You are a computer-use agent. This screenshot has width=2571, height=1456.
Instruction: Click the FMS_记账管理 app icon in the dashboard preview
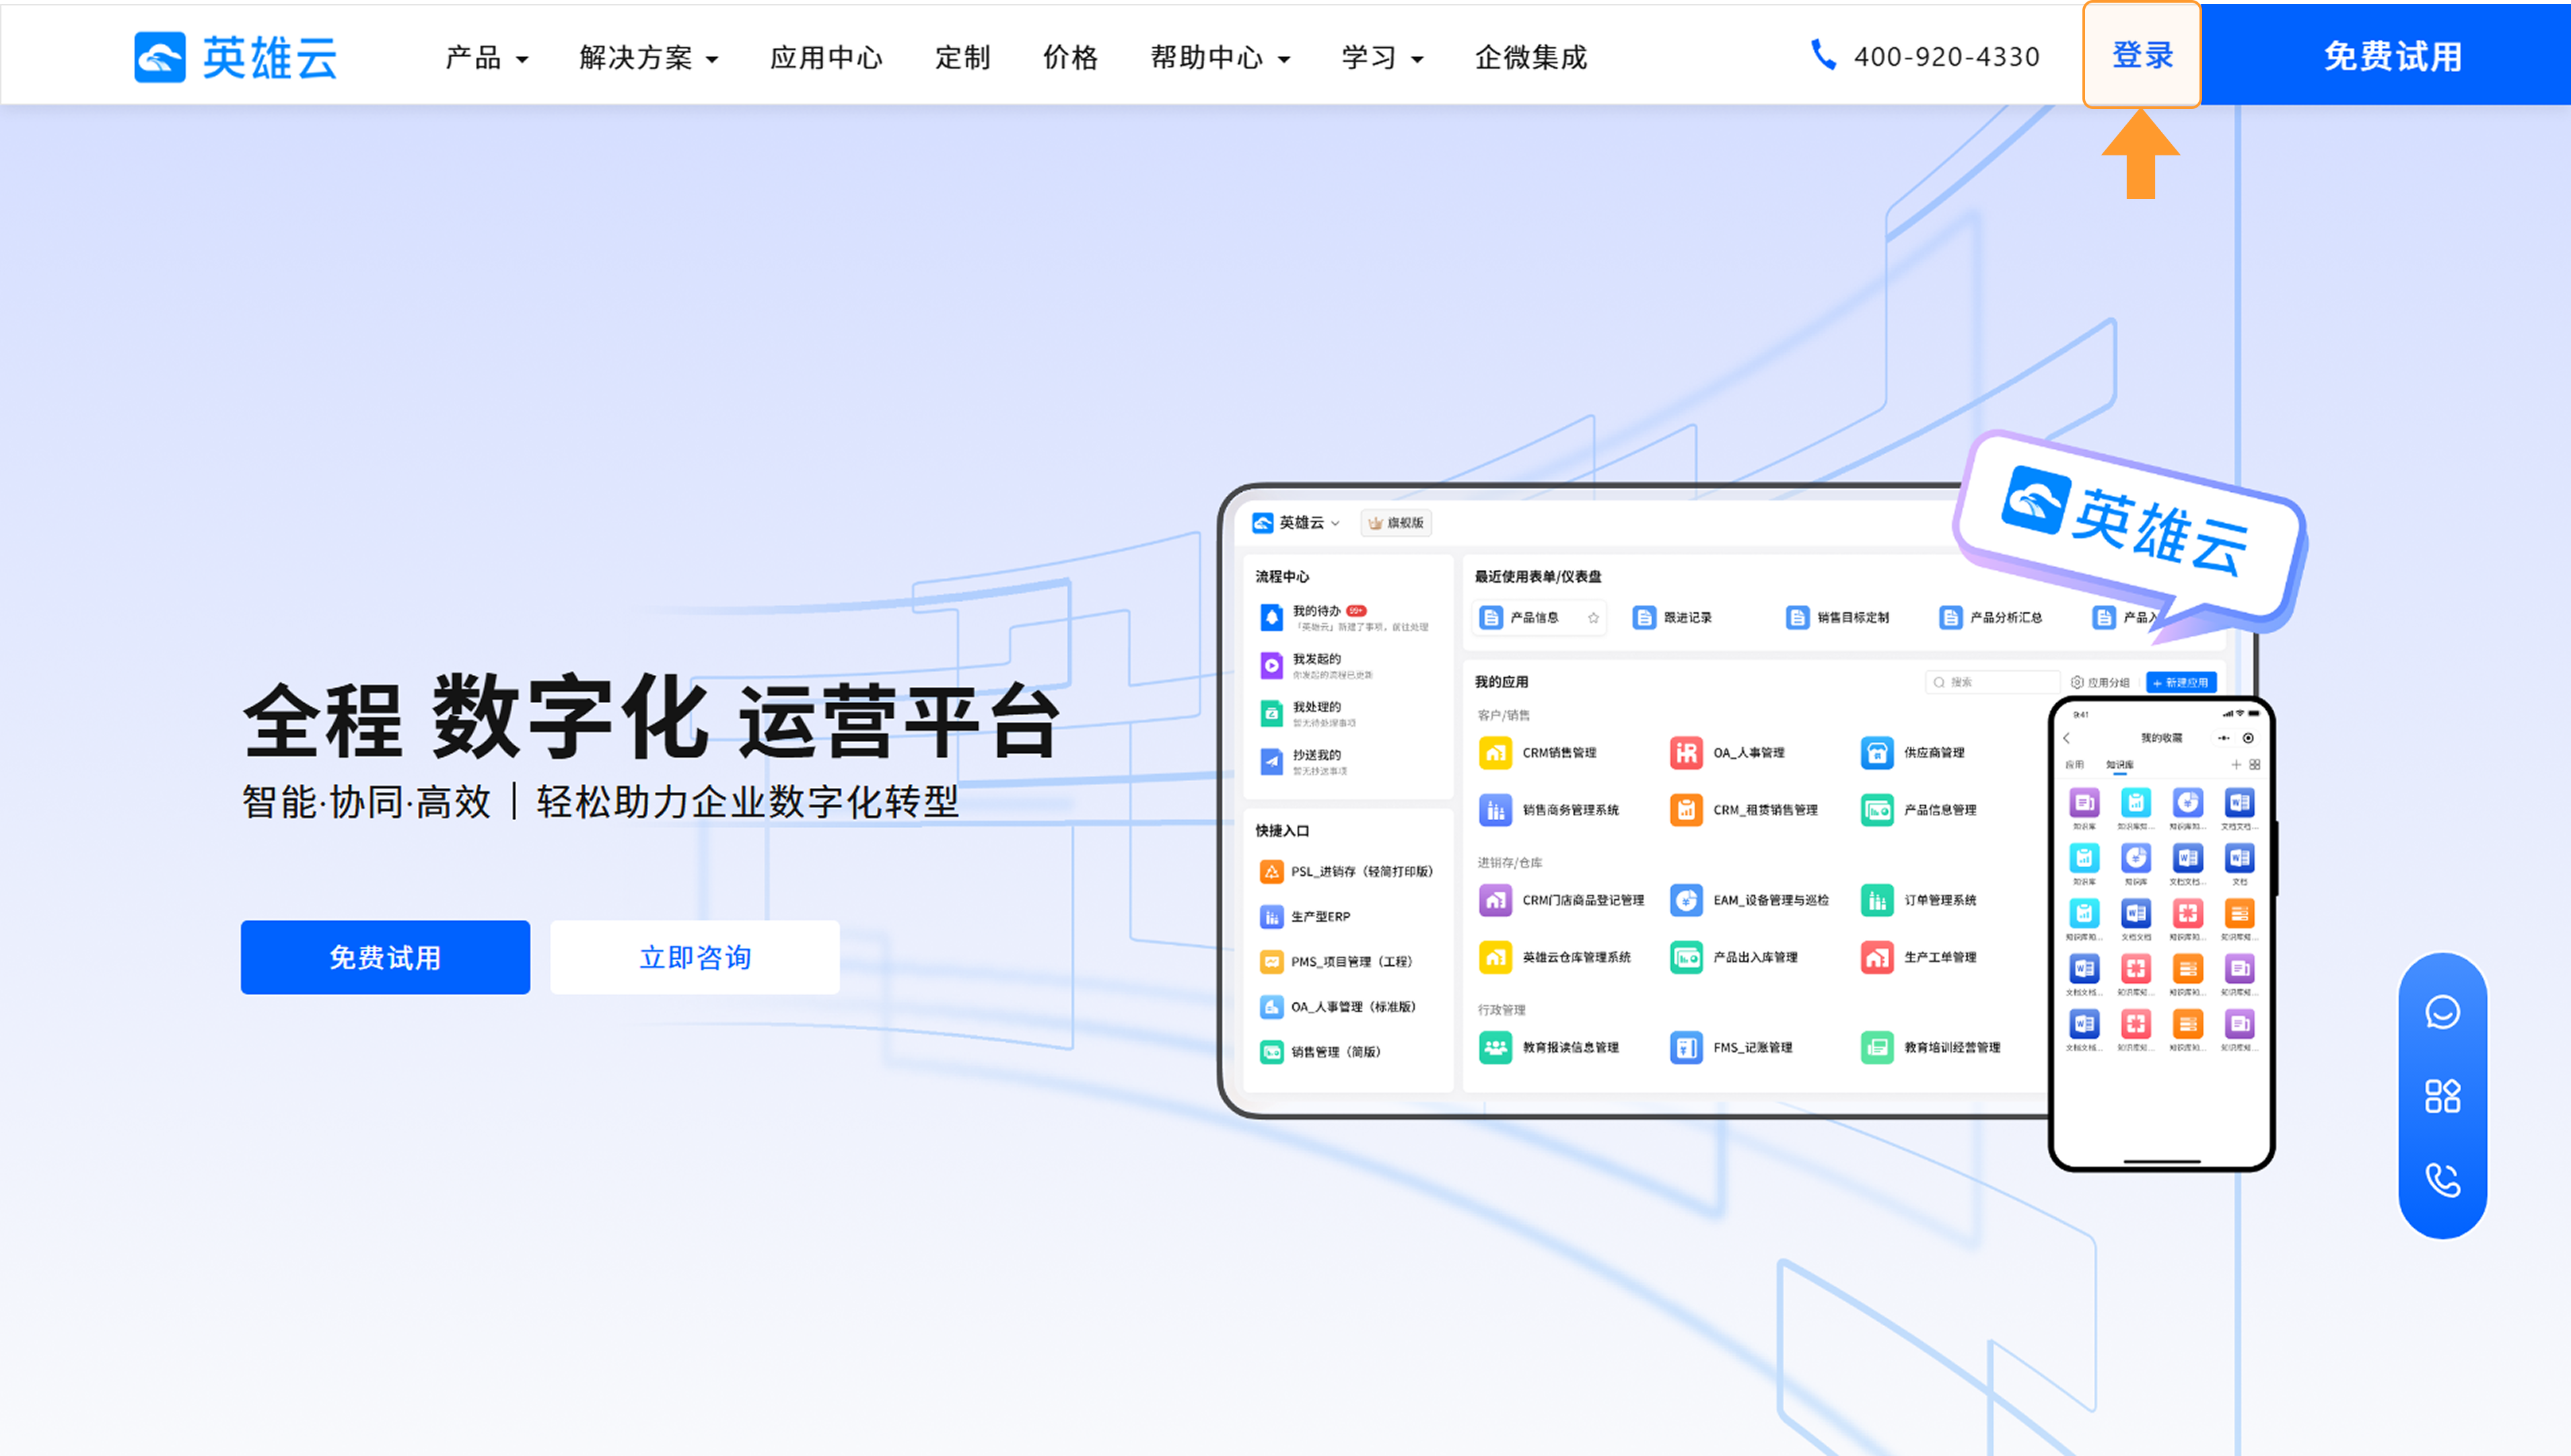coord(1686,1047)
